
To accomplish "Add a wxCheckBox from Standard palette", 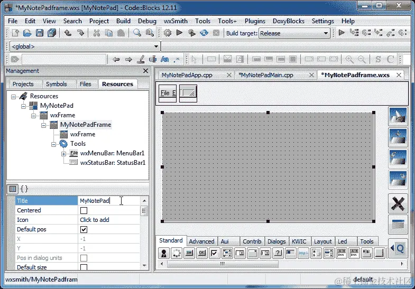I will point(214,253).
